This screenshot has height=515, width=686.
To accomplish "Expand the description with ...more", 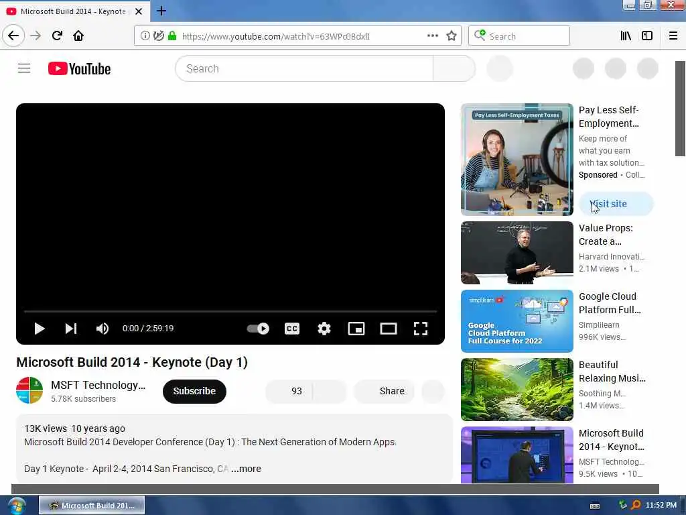I will click(246, 469).
